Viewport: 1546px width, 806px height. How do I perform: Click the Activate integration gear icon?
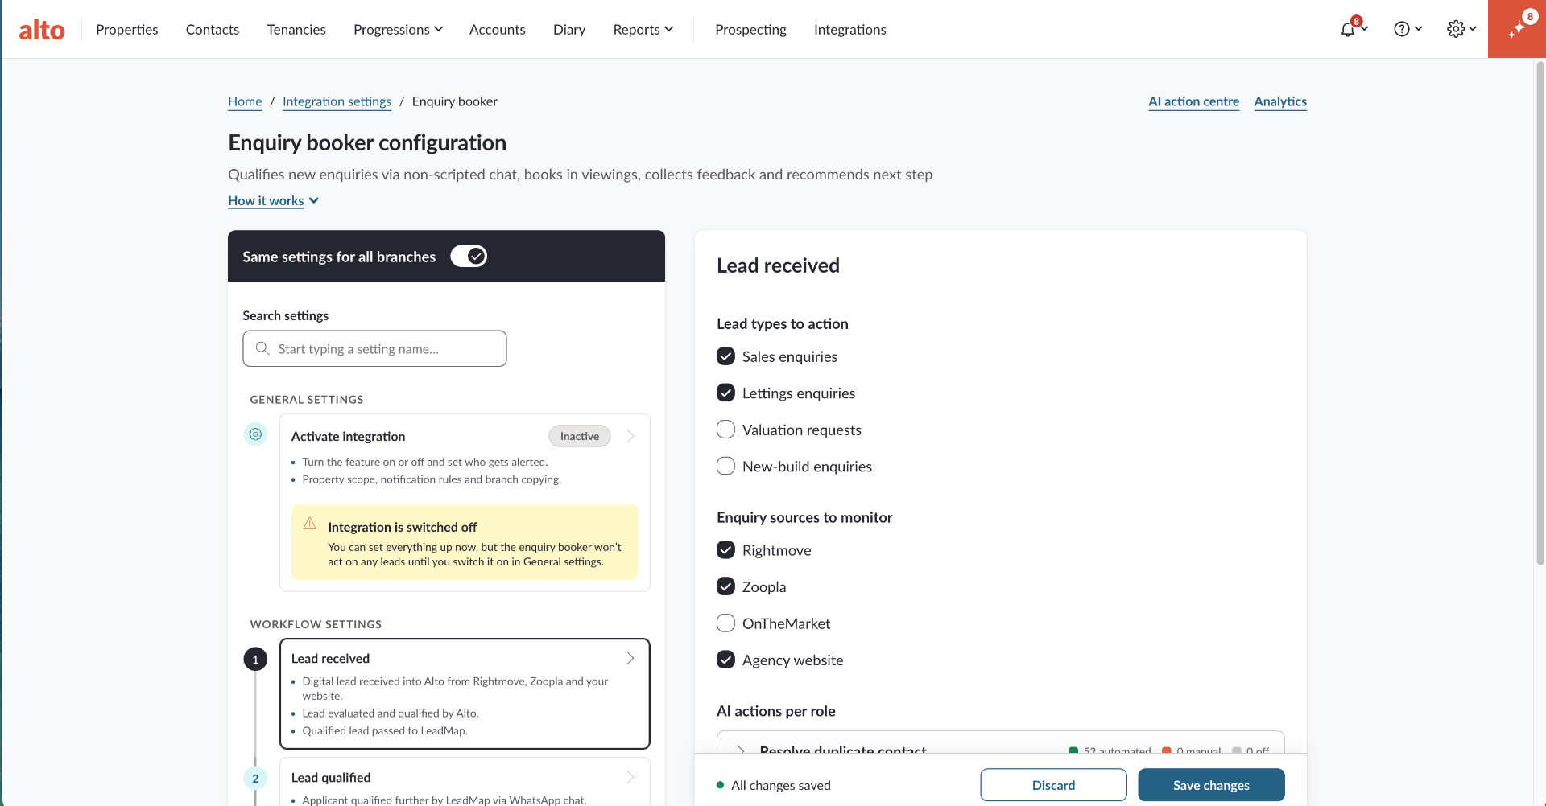pos(255,434)
